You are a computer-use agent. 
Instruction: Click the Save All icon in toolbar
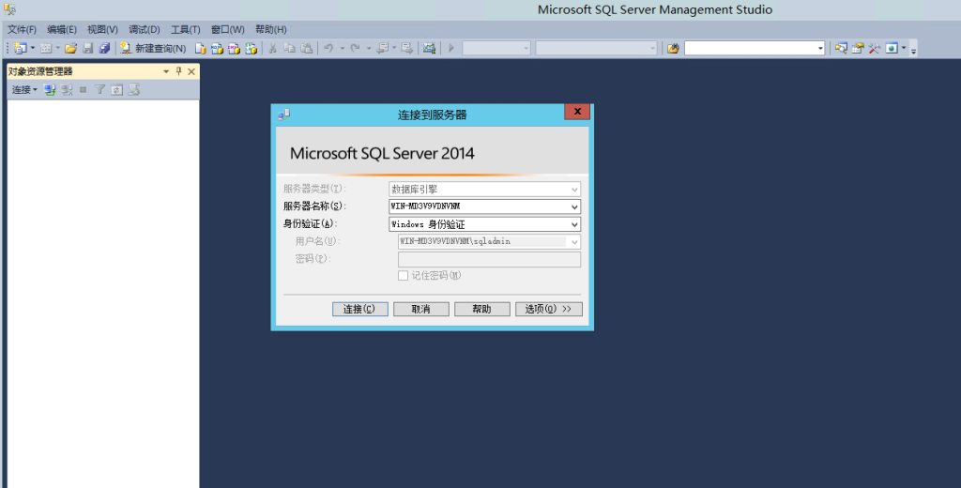(104, 48)
